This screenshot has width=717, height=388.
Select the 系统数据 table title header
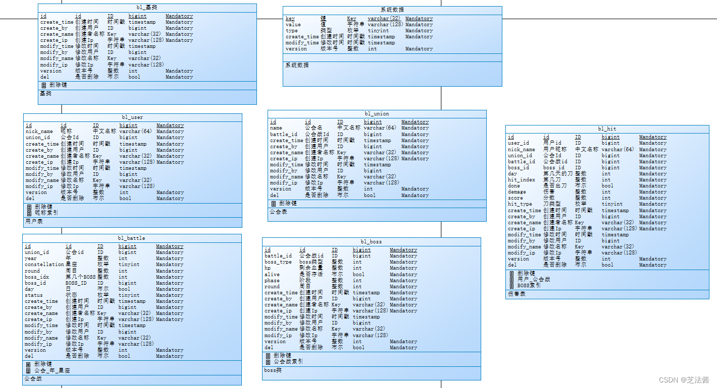(392, 10)
